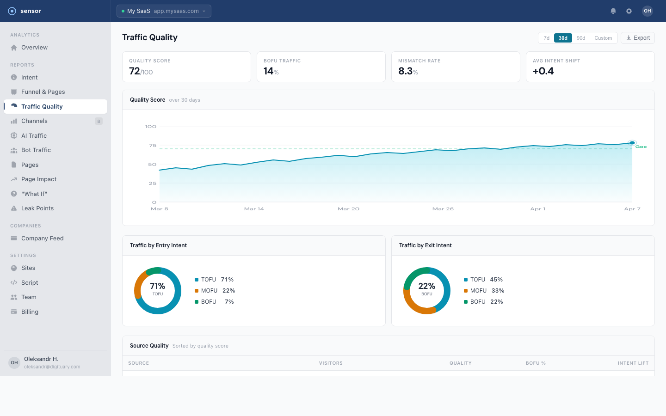
Task: Select the AI Traffic report icon
Action: [x=14, y=135]
